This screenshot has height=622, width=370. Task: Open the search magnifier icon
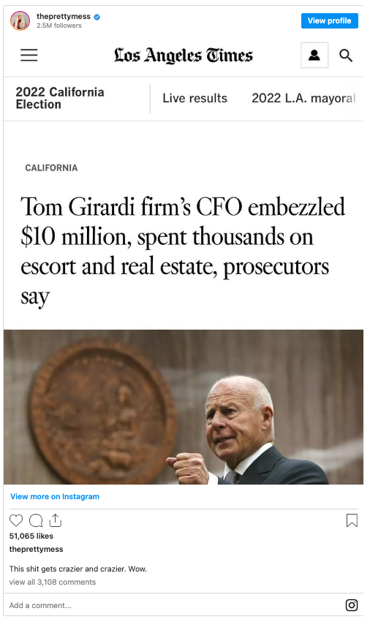(x=346, y=56)
